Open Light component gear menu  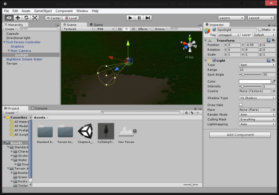click(x=273, y=60)
